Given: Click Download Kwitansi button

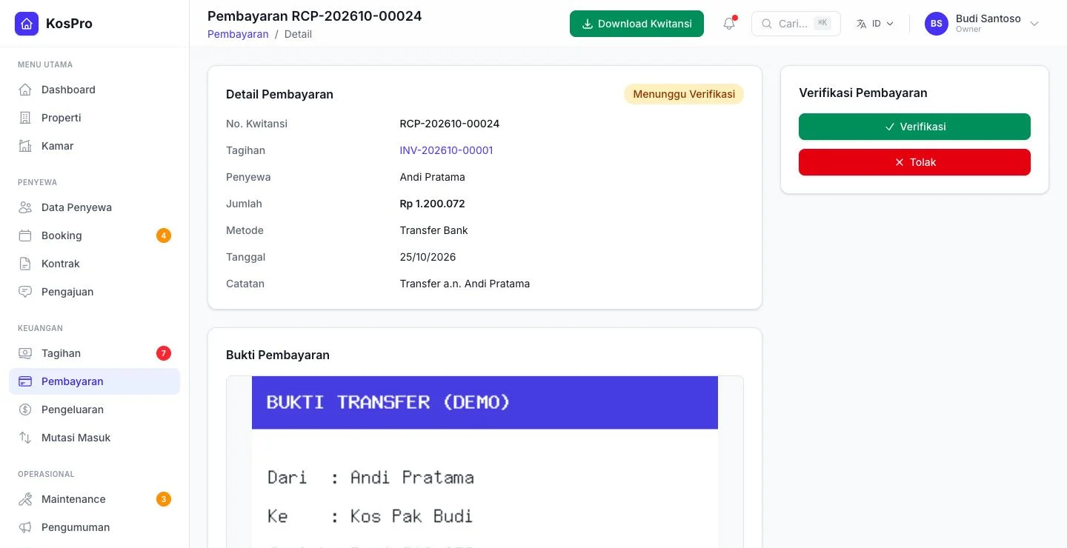Looking at the screenshot, I should (x=636, y=24).
